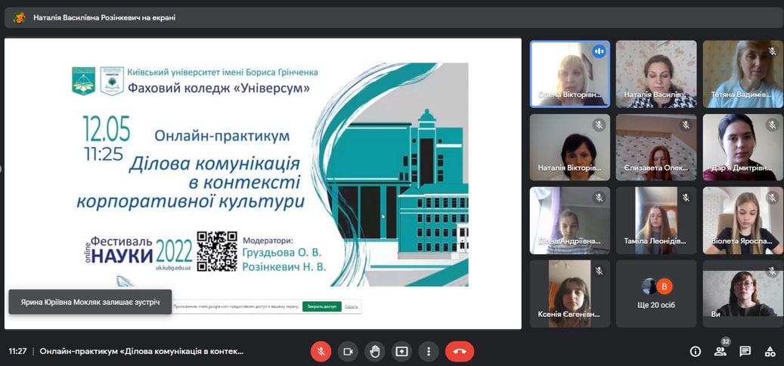Screen dimensions: 784x366
Task: Click the clock time 11:27
Action: (17, 352)
